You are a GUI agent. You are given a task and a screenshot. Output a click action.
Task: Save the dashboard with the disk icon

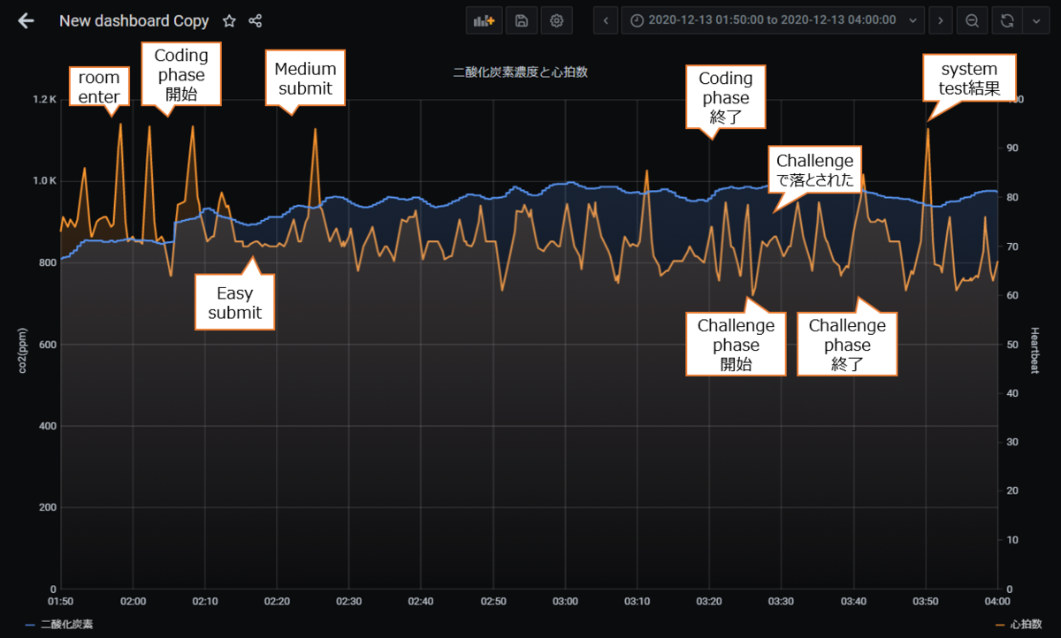[522, 20]
